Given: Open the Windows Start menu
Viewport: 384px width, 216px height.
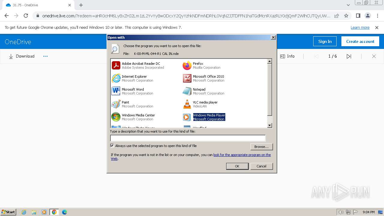Looking at the screenshot, I should click(8, 212).
